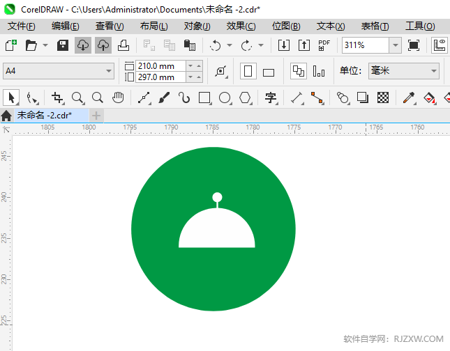Undo the last action
The width and height of the screenshot is (450, 351).
(216, 45)
